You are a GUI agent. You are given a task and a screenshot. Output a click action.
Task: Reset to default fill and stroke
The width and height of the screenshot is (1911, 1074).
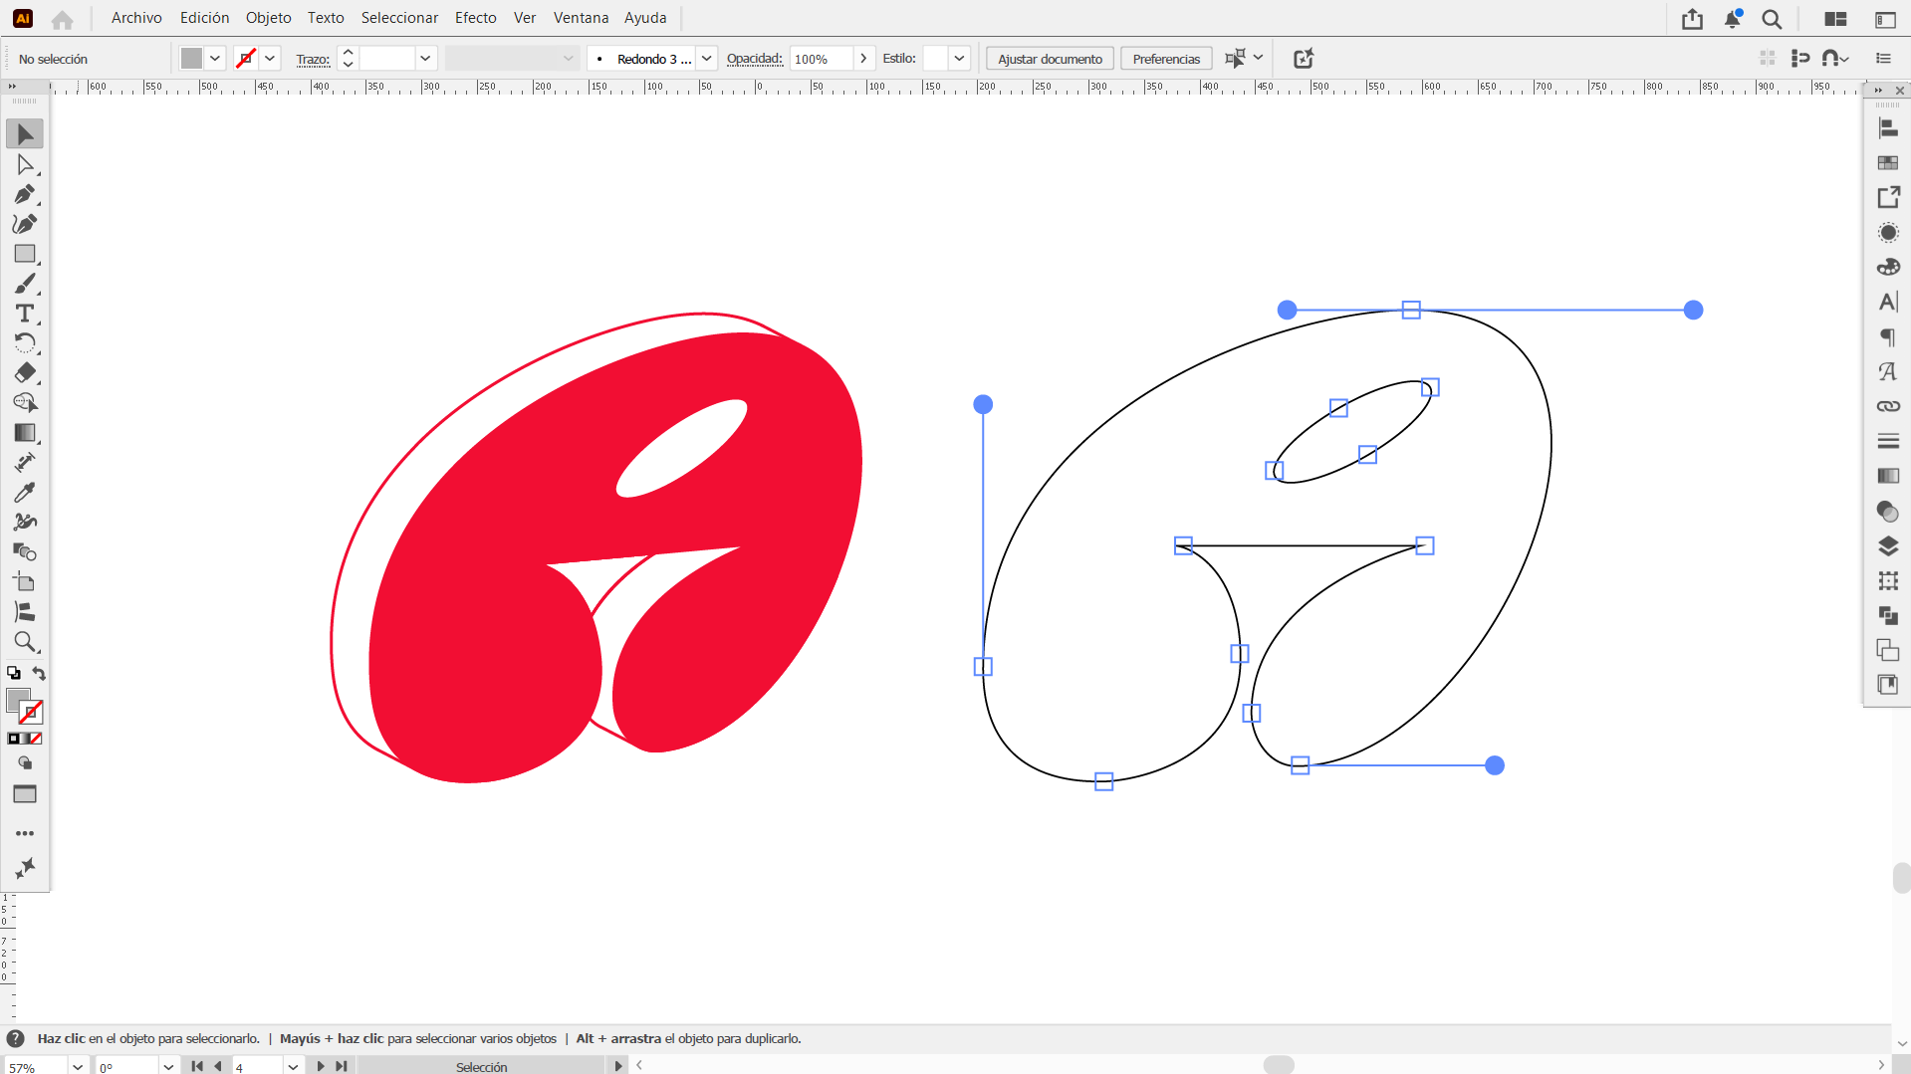click(13, 674)
